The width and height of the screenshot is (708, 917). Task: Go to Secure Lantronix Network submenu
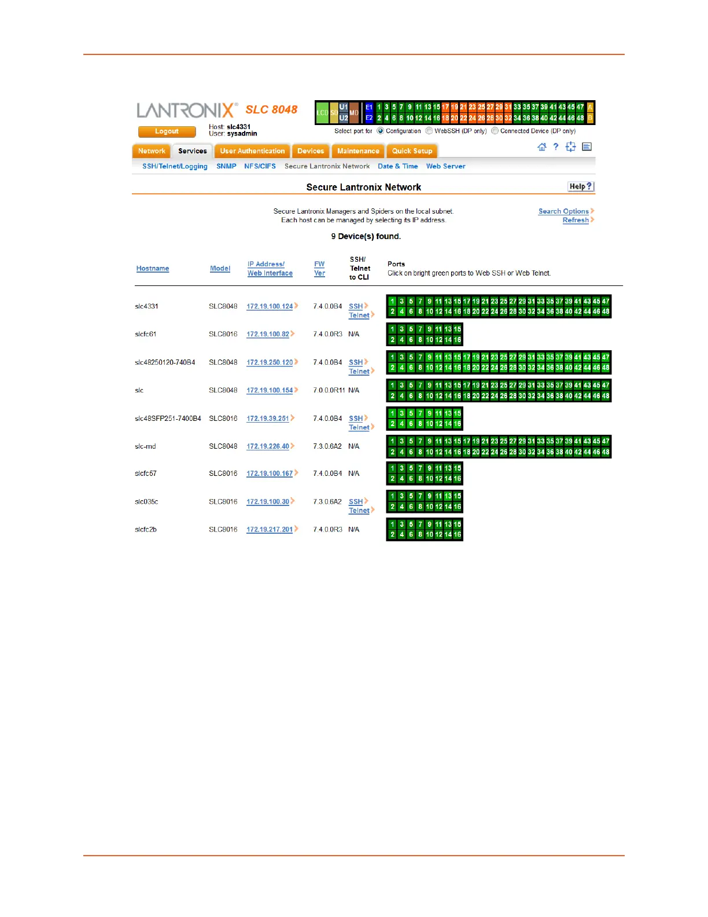[327, 166]
